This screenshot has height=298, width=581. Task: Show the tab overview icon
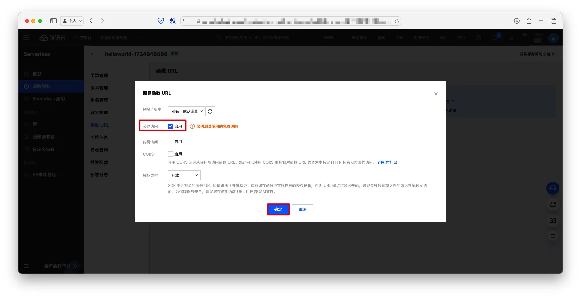click(553, 21)
